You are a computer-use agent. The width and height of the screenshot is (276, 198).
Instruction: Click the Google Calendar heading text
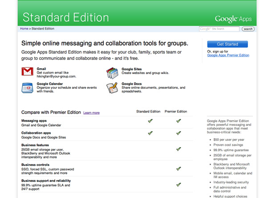(x=49, y=84)
